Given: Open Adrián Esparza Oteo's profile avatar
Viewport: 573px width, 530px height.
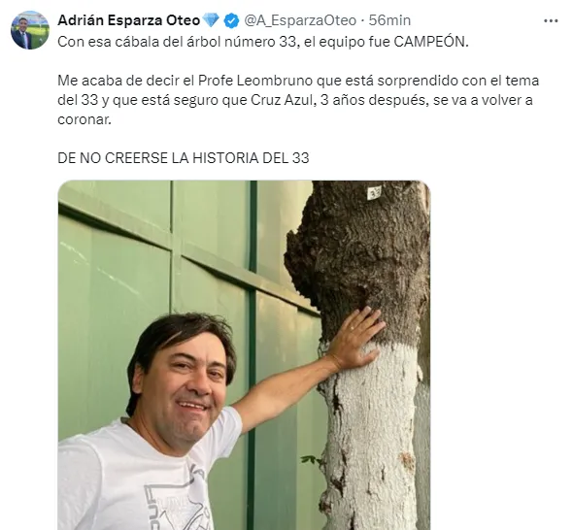Looking at the screenshot, I should (30, 30).
